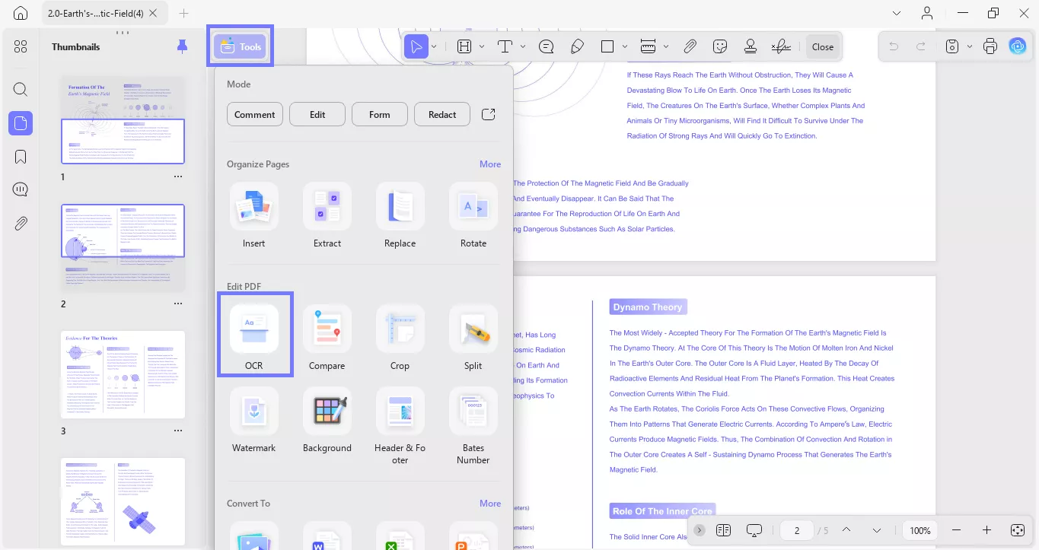Go to the next page arrow
The width and height of the screenshot is (1039, 550).
tap(877, 530)
